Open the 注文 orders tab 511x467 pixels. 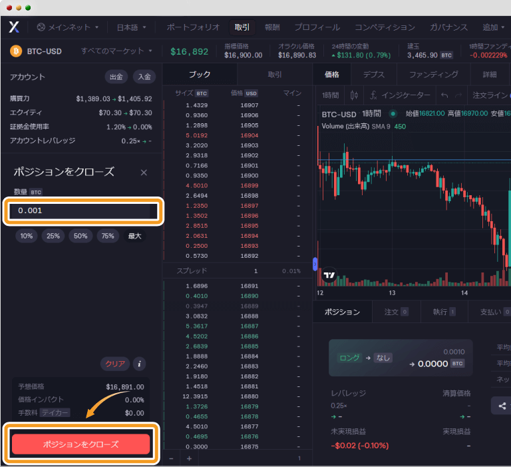point(397,312)
